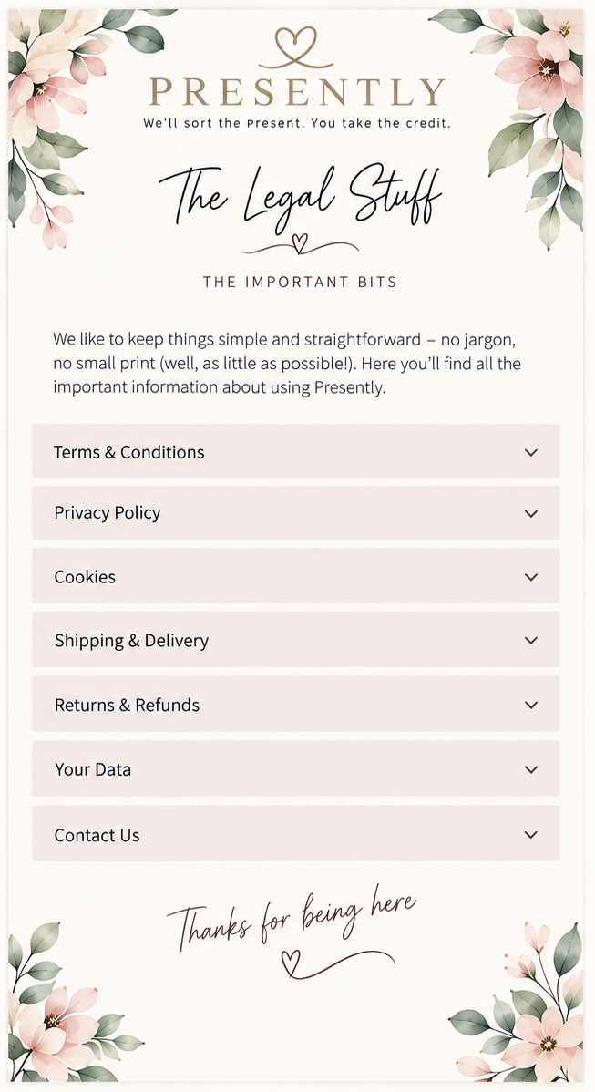Image resolution: width=595 pixels, height=1092 pixels.
Task: Click the small heart under The Legal Stuff
Action: [x=299, y=243]
